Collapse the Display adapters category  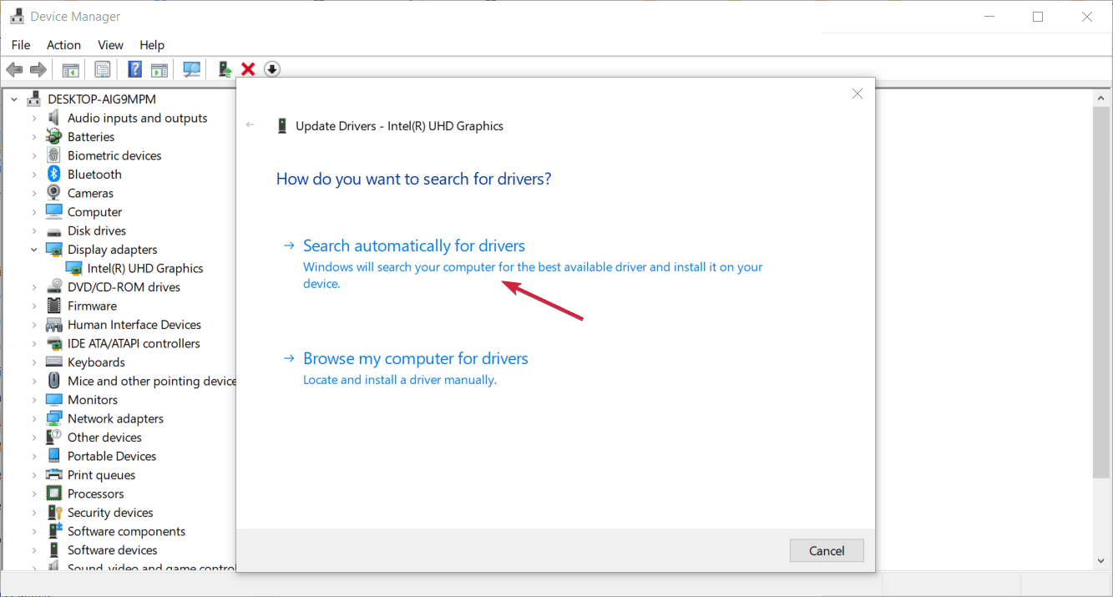[34, 249]
